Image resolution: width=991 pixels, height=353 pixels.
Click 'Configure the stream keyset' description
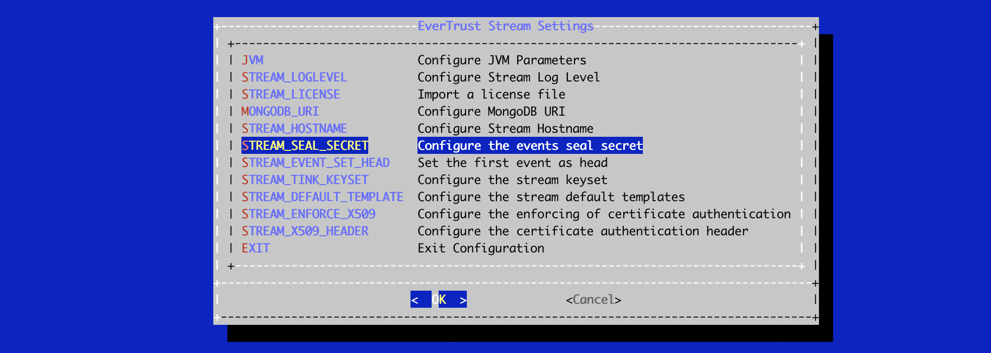[513, 180]
